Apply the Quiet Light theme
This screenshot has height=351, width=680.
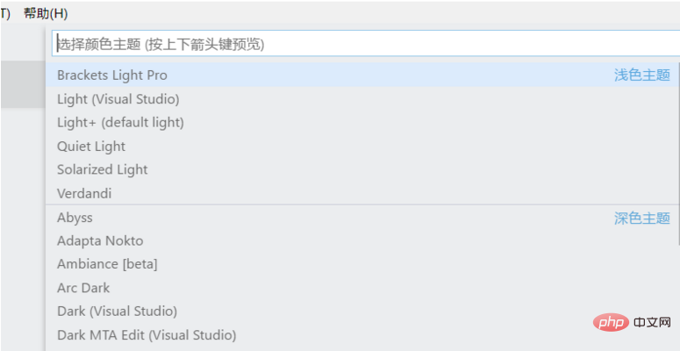point(91,147)
